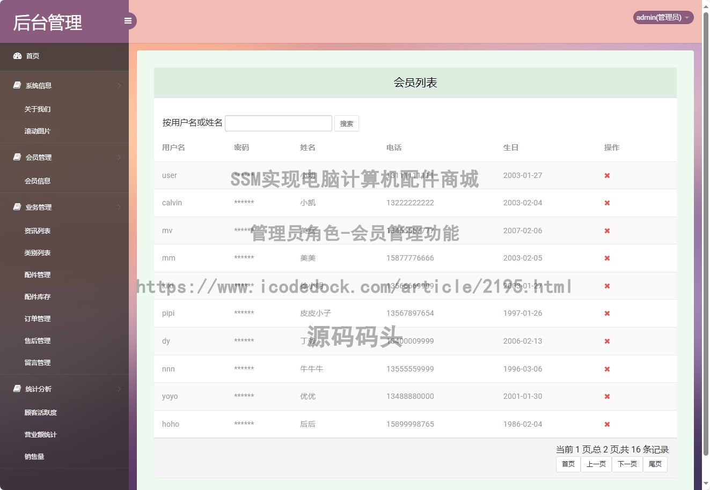
Task: Click the dashboard icon beside 首页
Action: point(17,56)
